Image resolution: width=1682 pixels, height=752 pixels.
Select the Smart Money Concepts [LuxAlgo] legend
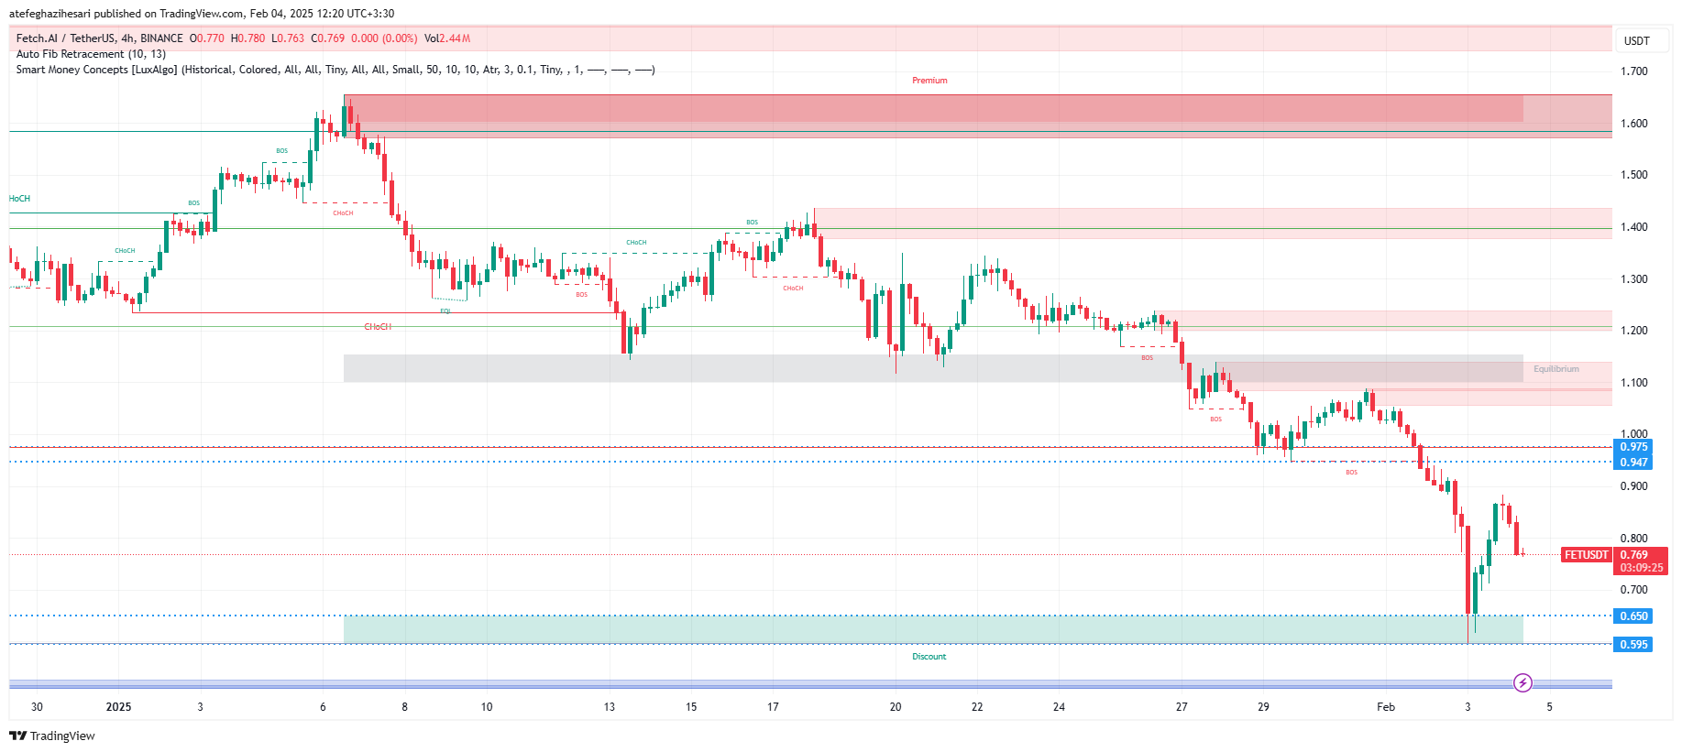click(x=335, y=70)
